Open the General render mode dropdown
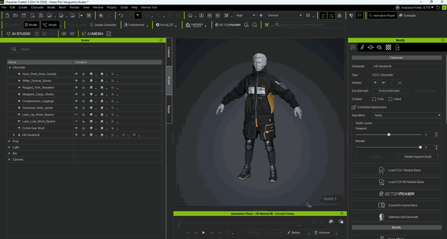 [x=284, y=16]
